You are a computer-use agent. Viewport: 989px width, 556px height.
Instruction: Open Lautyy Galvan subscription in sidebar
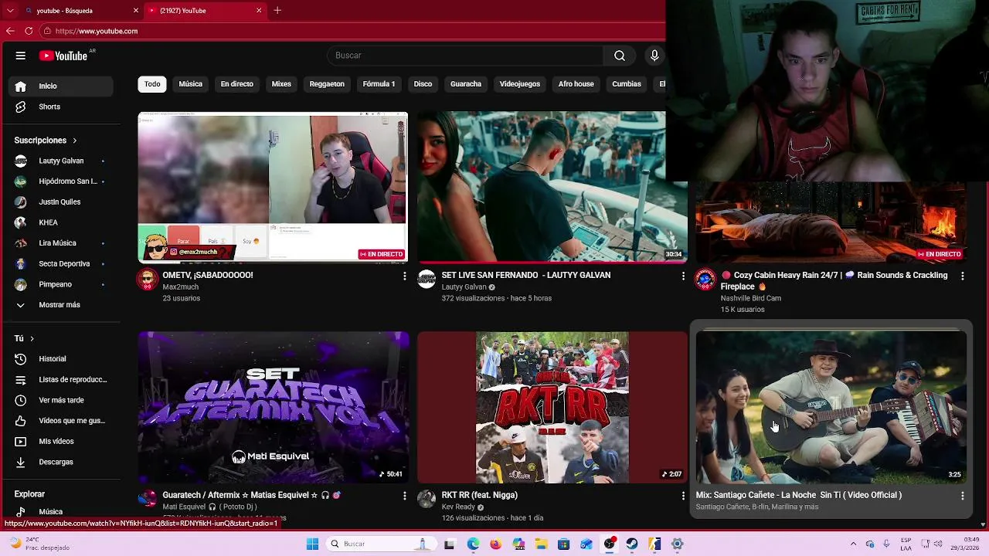[x=62, y=161]
